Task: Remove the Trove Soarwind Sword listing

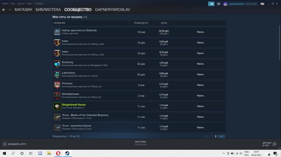Action: pyautogui.click(x=200, y=128)
